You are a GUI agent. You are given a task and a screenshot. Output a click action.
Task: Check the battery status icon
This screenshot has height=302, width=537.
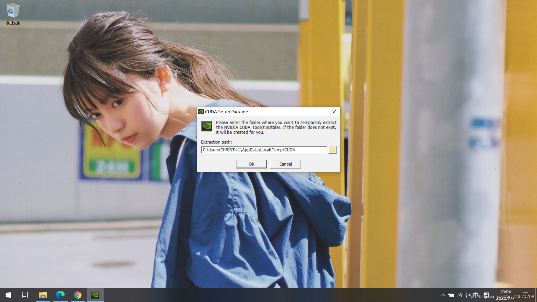click(x=451, y=295)
